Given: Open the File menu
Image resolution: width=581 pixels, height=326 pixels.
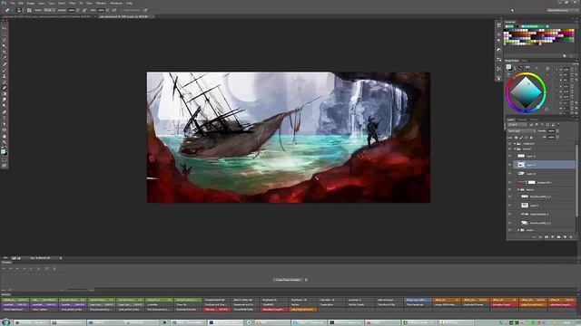Looking at the screenshot, I should (x=12, y=3).
